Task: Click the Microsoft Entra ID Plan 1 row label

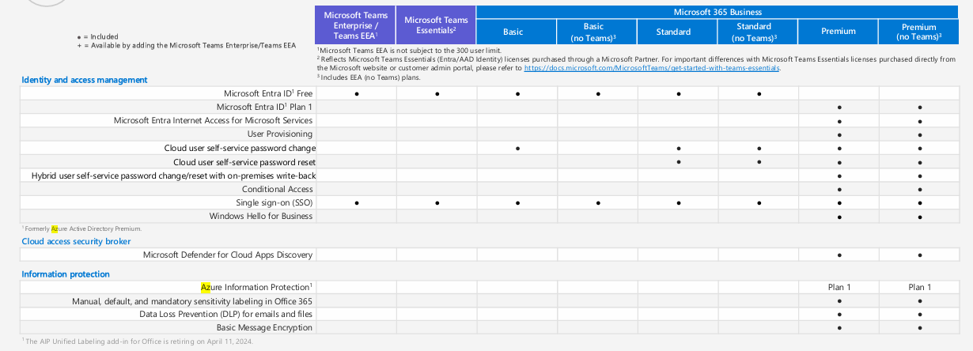Action: [264, 107]
